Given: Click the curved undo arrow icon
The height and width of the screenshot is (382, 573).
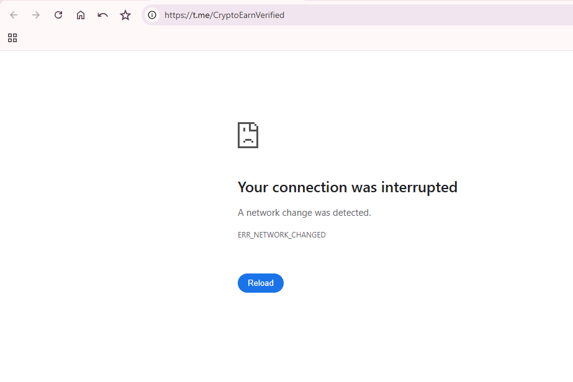Looking at the screenshot, I should pyautogui.click(x=103, y=15).
